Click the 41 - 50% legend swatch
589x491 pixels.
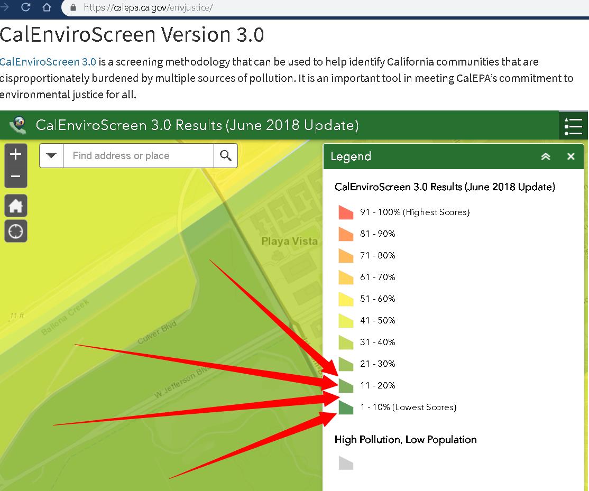click(x=346, y=321)
